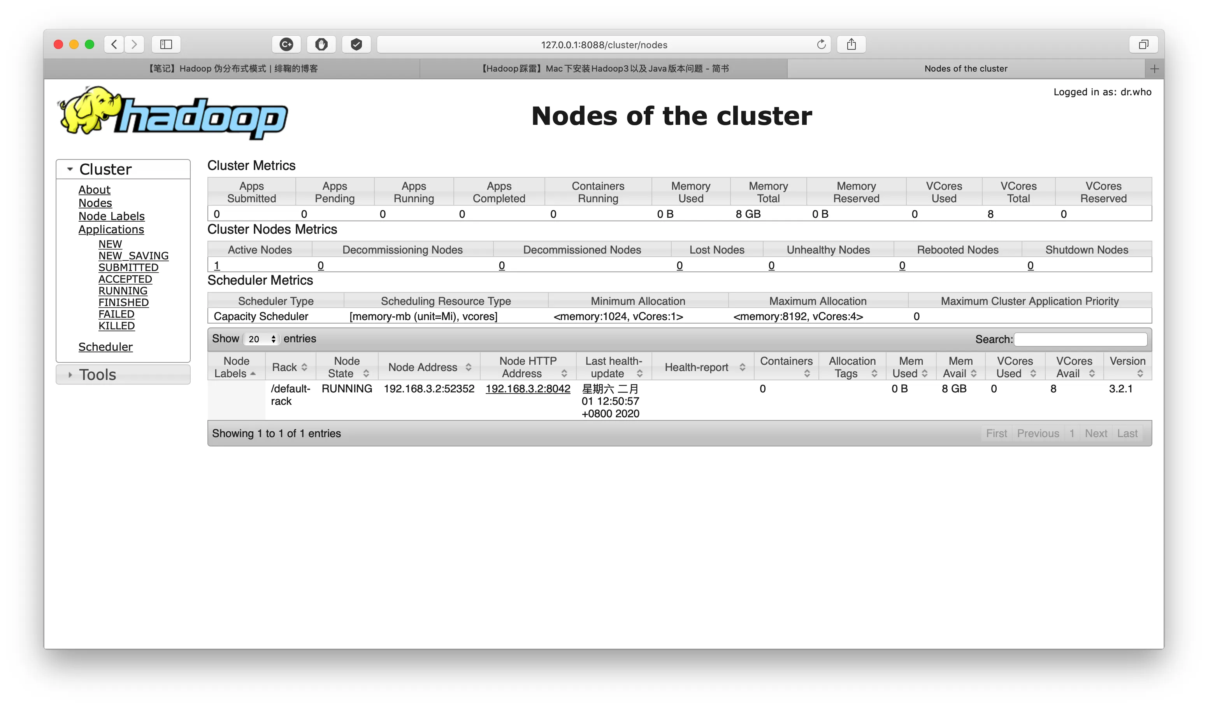This screenshot has width=1208, height=707.
Task: Go to the Previous page of entries
Action: click(1038, 434)
